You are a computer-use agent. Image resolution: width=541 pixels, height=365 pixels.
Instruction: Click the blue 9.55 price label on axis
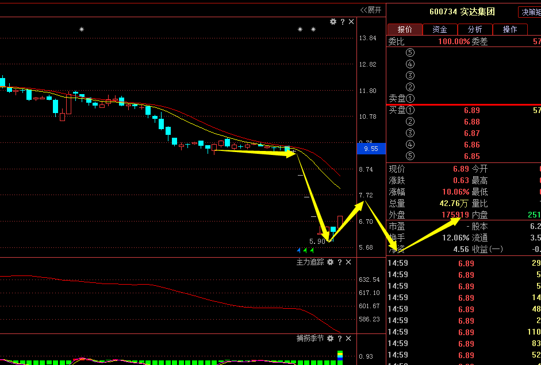[x=368, y=149]
